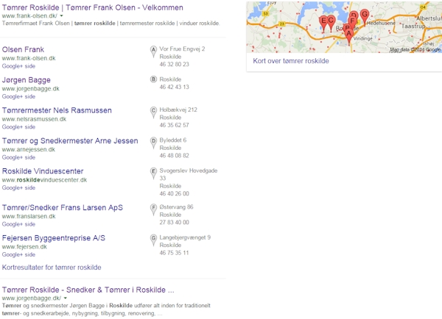Open Tømrer/Snedker Frans Larsen ApS listing
Screen dimensions: 442x319
coord(63,207)
